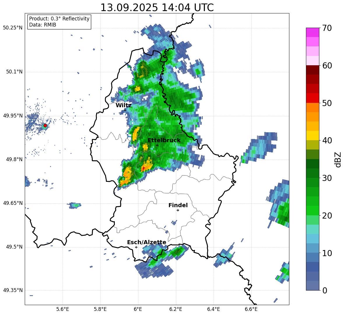Click the red high-reflectivity core southwest of Ettelbruck

143,169
